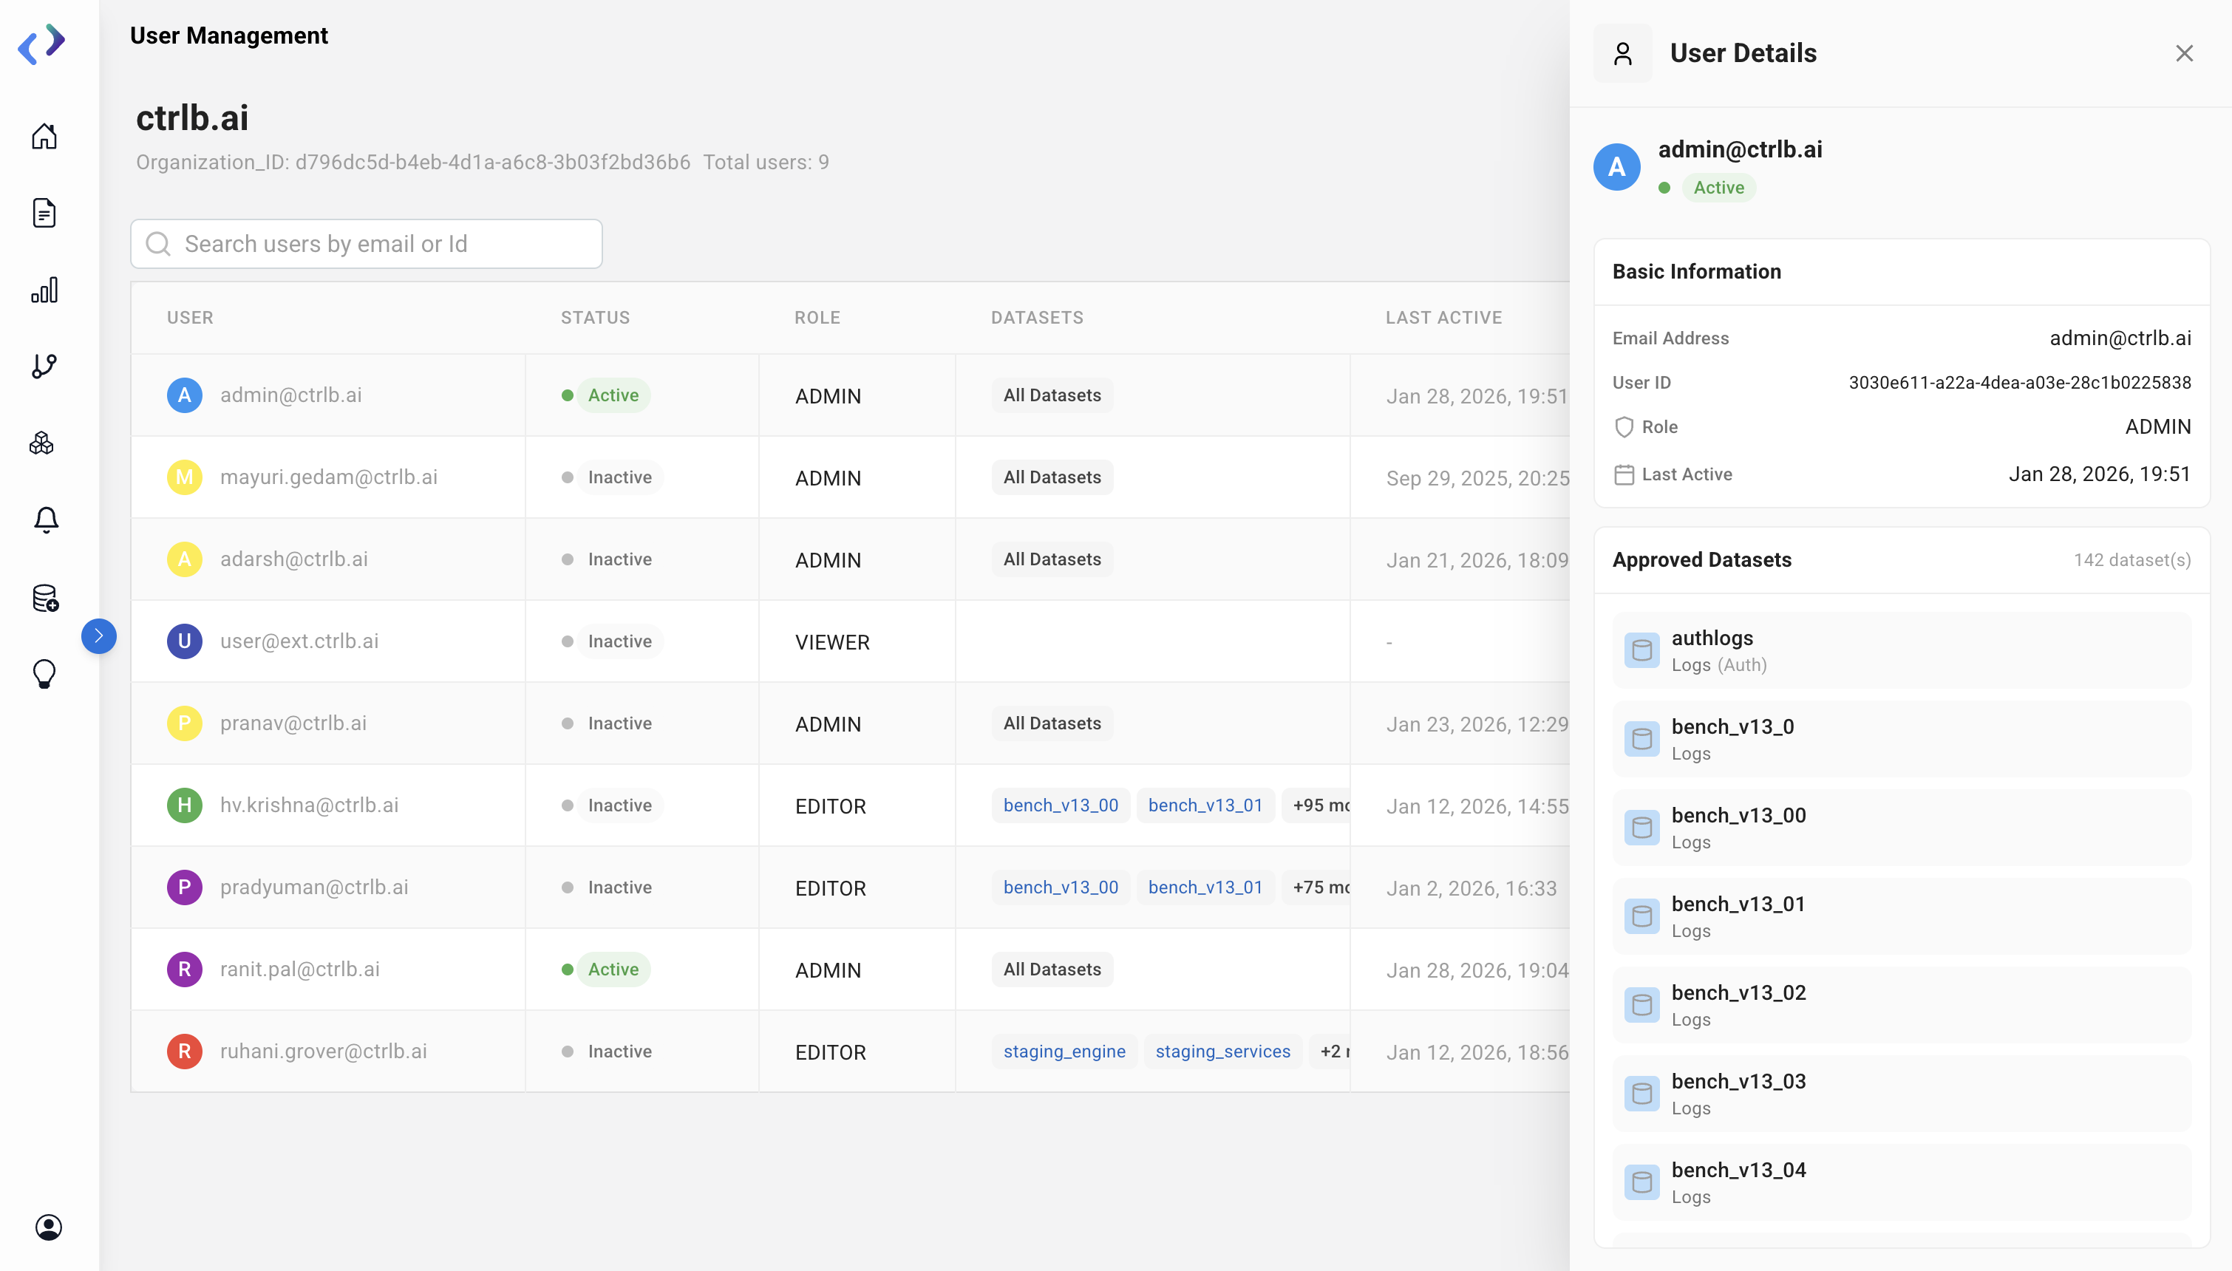Click the ranit.pal@ctrlb.ai avatar
The height and width of the screenshot is (1271, 2232).
pos(184,969)
